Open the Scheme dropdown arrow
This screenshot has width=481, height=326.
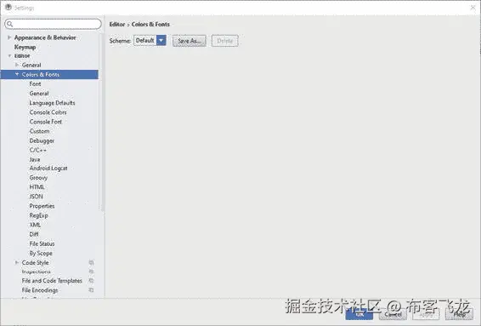pos(161,40)
